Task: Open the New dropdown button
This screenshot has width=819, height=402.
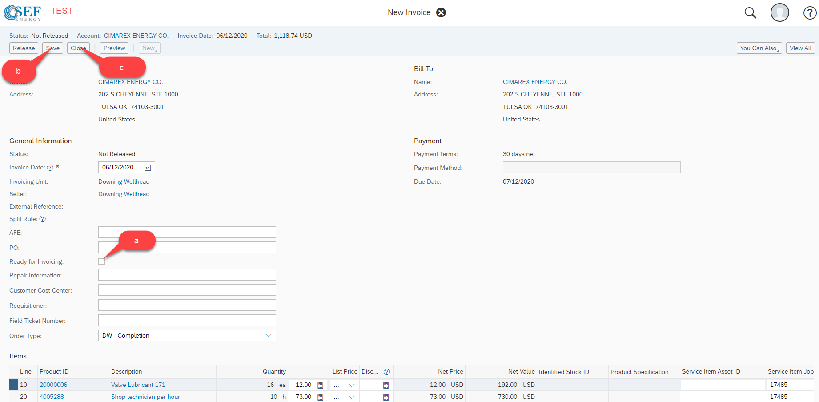Action: (x=149, y=48)
